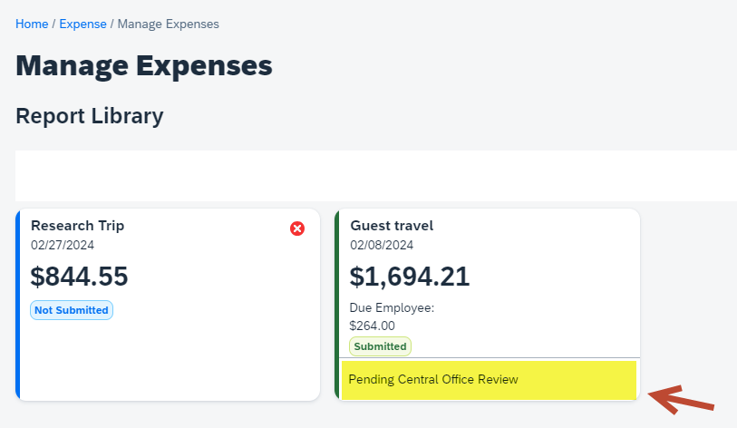Open the Guest travel report title

[x=392, y=226]
